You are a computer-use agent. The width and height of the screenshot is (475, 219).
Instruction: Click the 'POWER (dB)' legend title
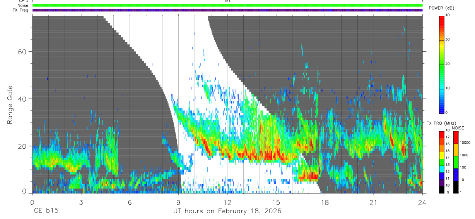(x=441, y=8)
